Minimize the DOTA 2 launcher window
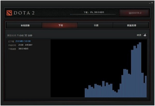The width and height of the screenshot is (155, 106). [150, 3]
